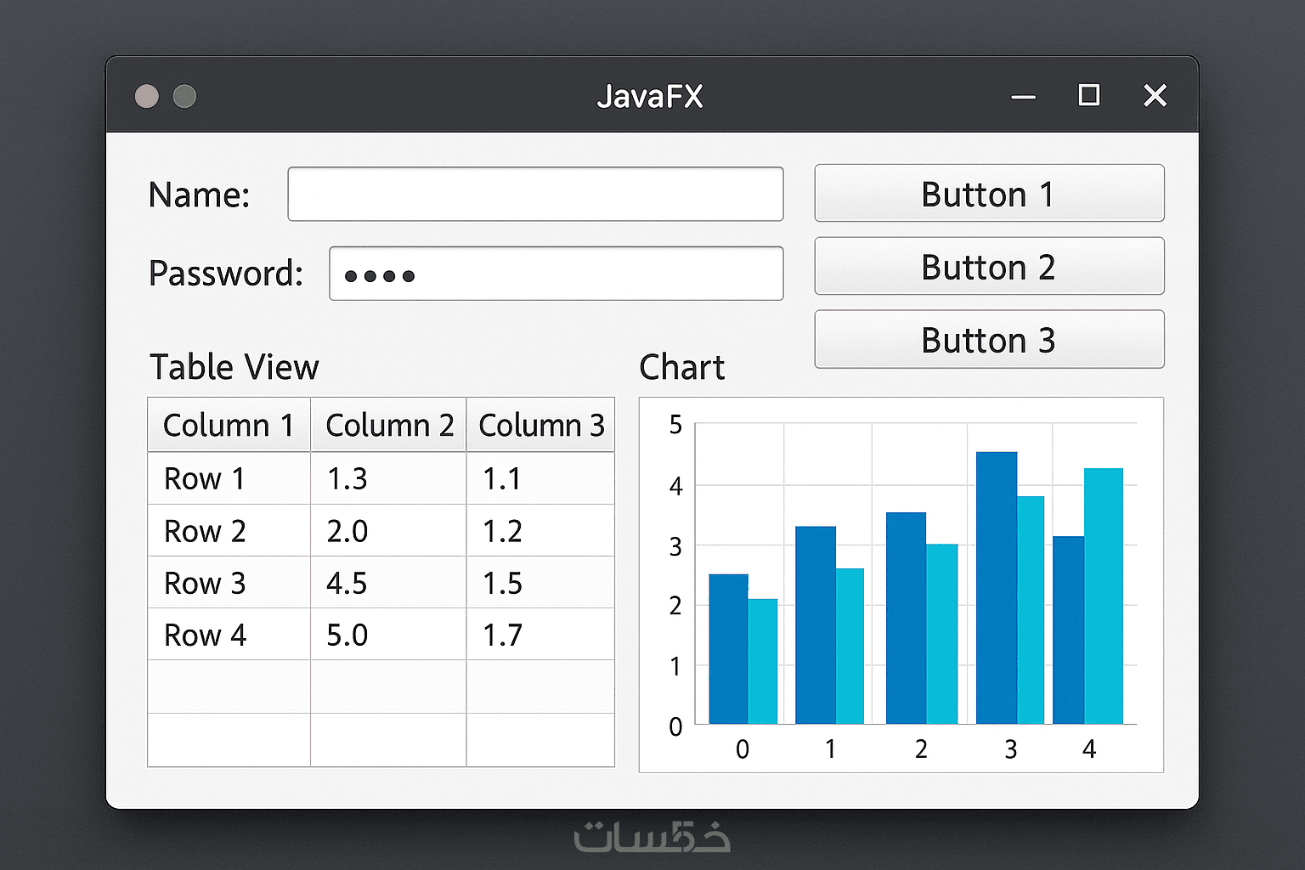The image size is (1305, 870).
Task: Click the tallest dark blue chart bar
Action: (997, 588)
